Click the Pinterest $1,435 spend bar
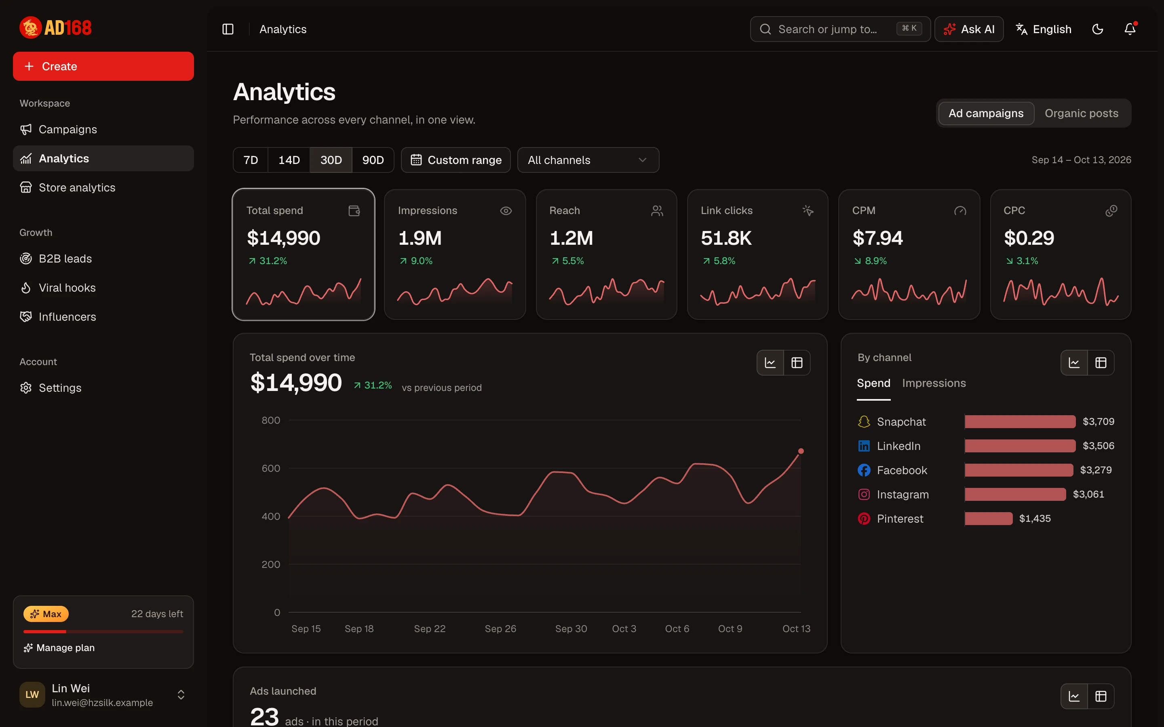 [989, 519]
